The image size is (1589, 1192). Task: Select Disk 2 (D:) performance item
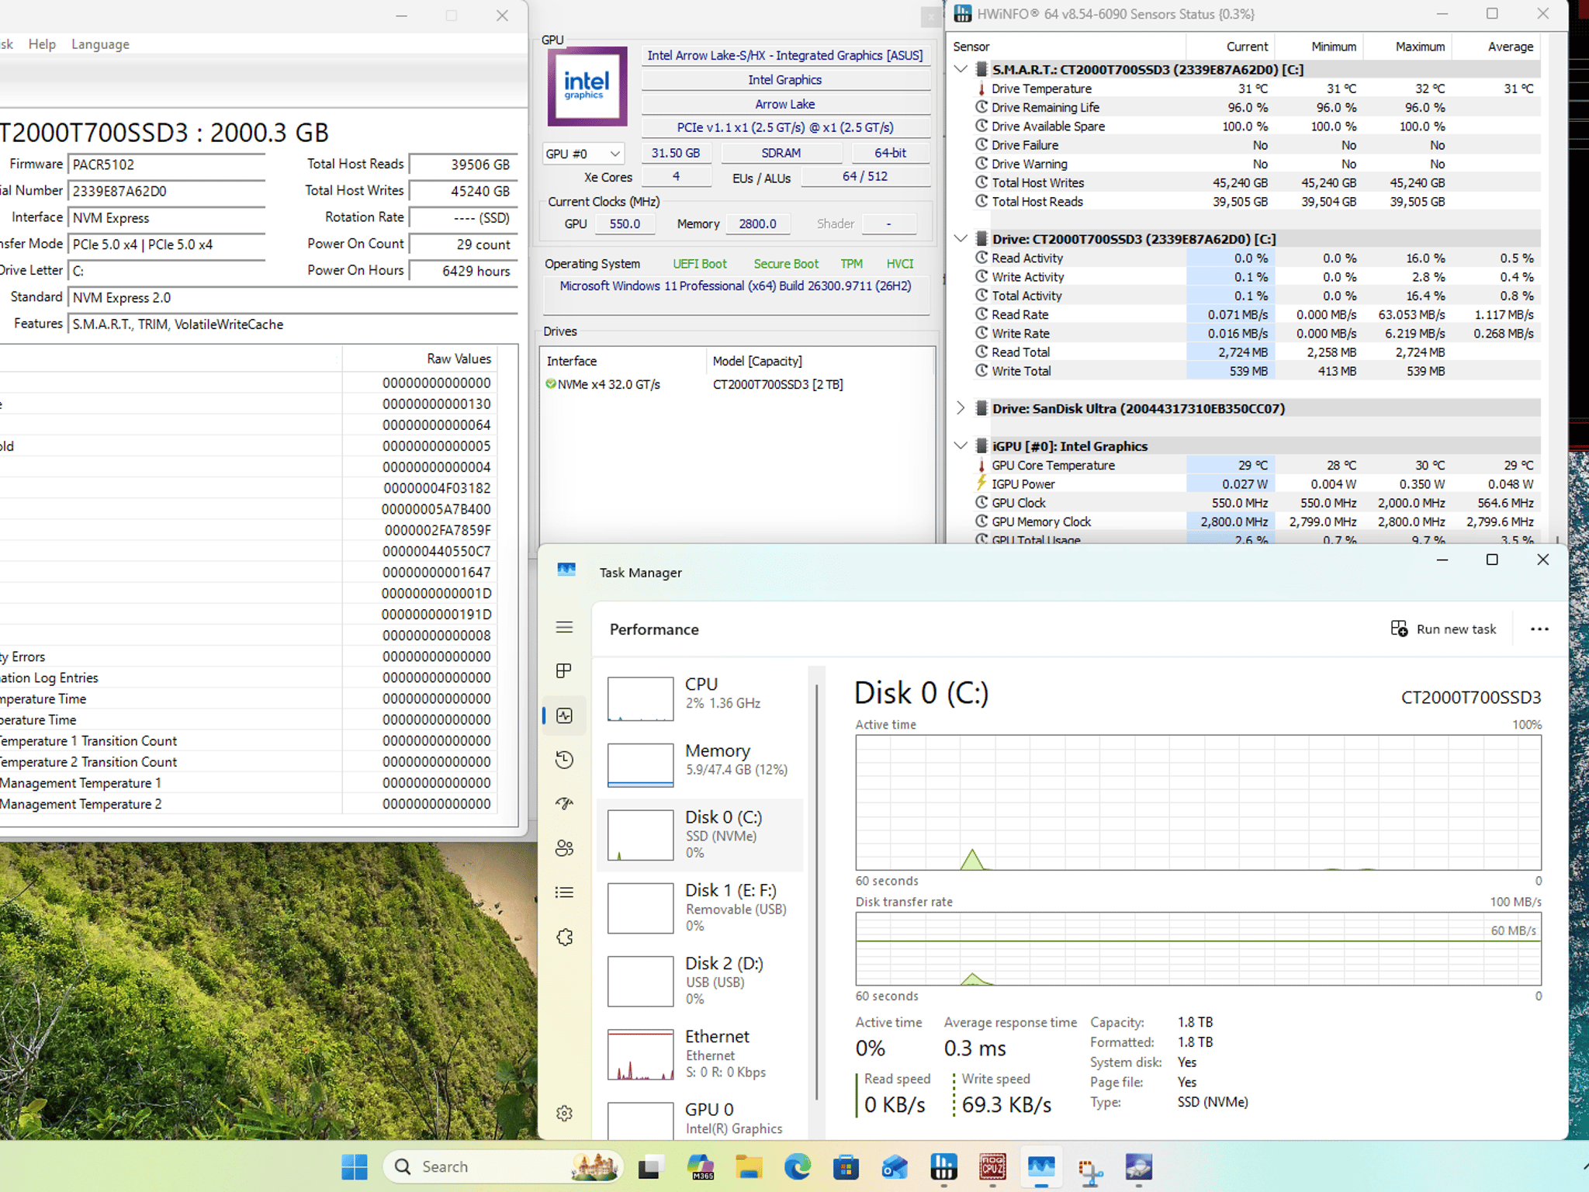point(701,981)
